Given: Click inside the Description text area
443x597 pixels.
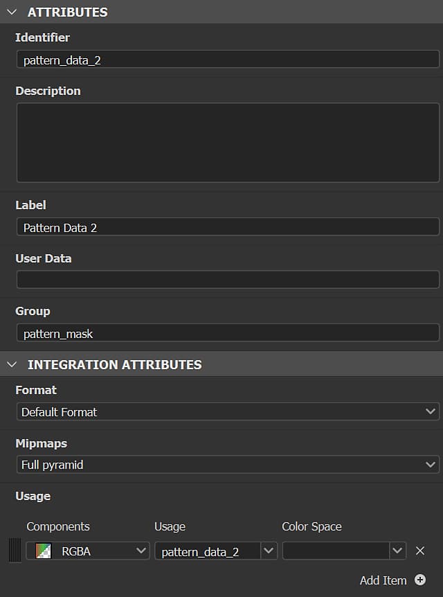Looking at the screenshot, I should (227, 143).
